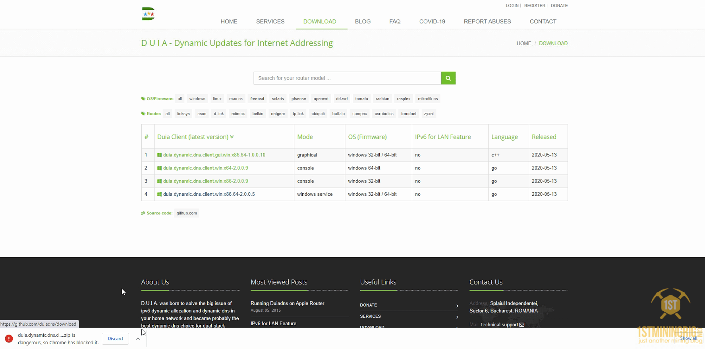705x349 pixels.
Task: Open REPORT ABUSES page
Action: (x=487, y=21)
